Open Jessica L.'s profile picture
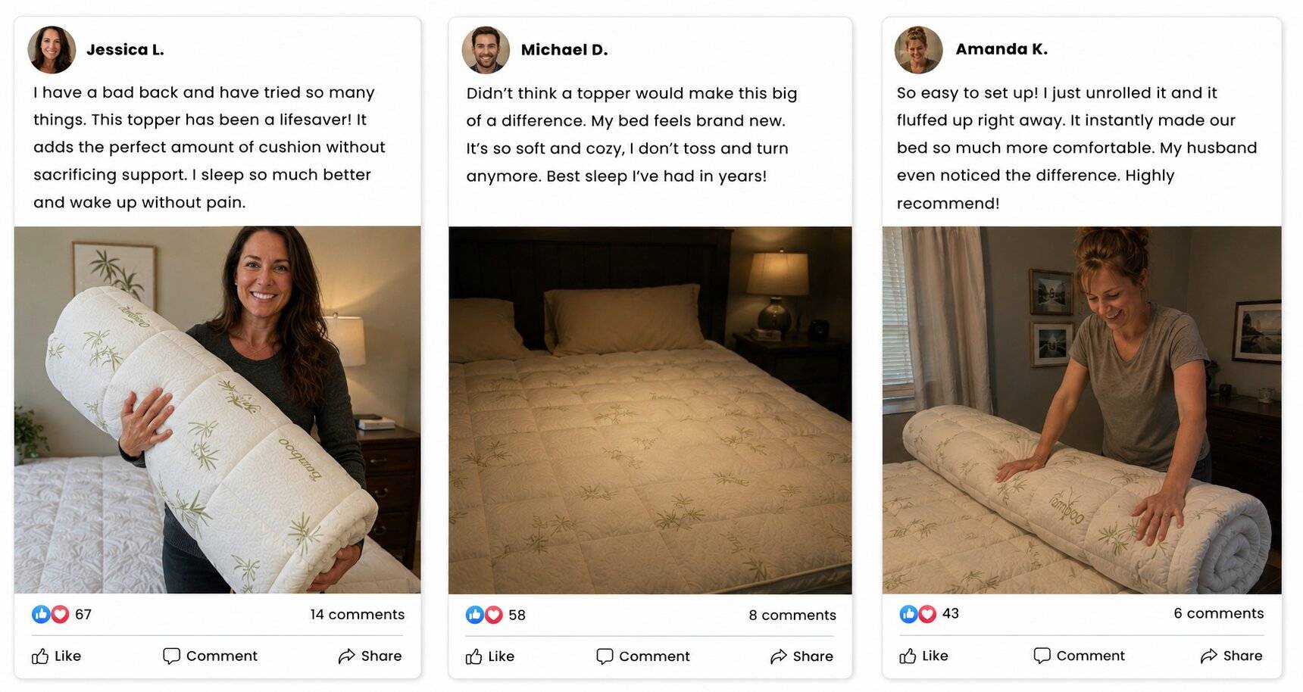 (x=52, y=50)
